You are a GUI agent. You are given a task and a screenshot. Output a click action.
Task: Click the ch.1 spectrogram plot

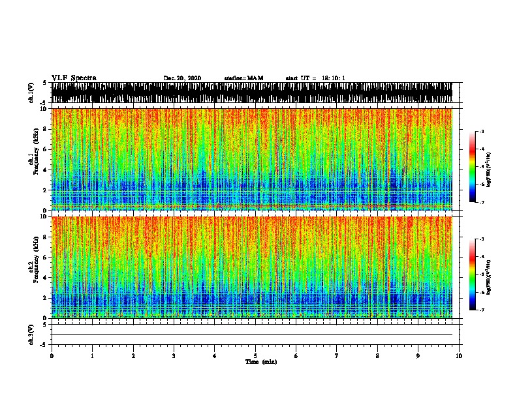[252, 159]
